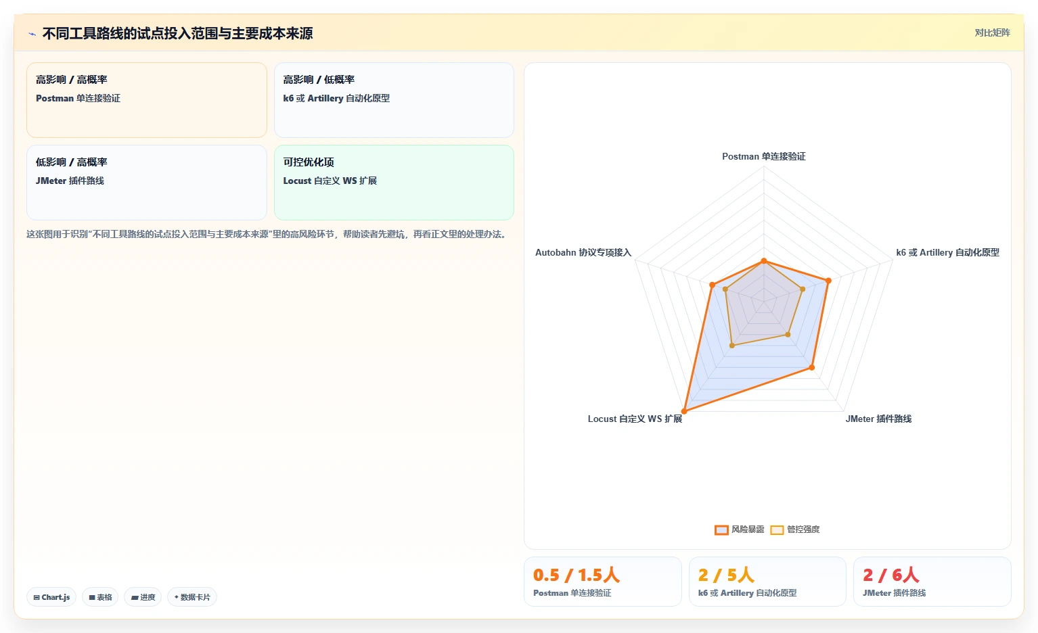This screenshot has height=633, width=1038.
Task: Click the header title 不同工具路线的试点投入范围与主要成本来源
Action: click(177, 33)
